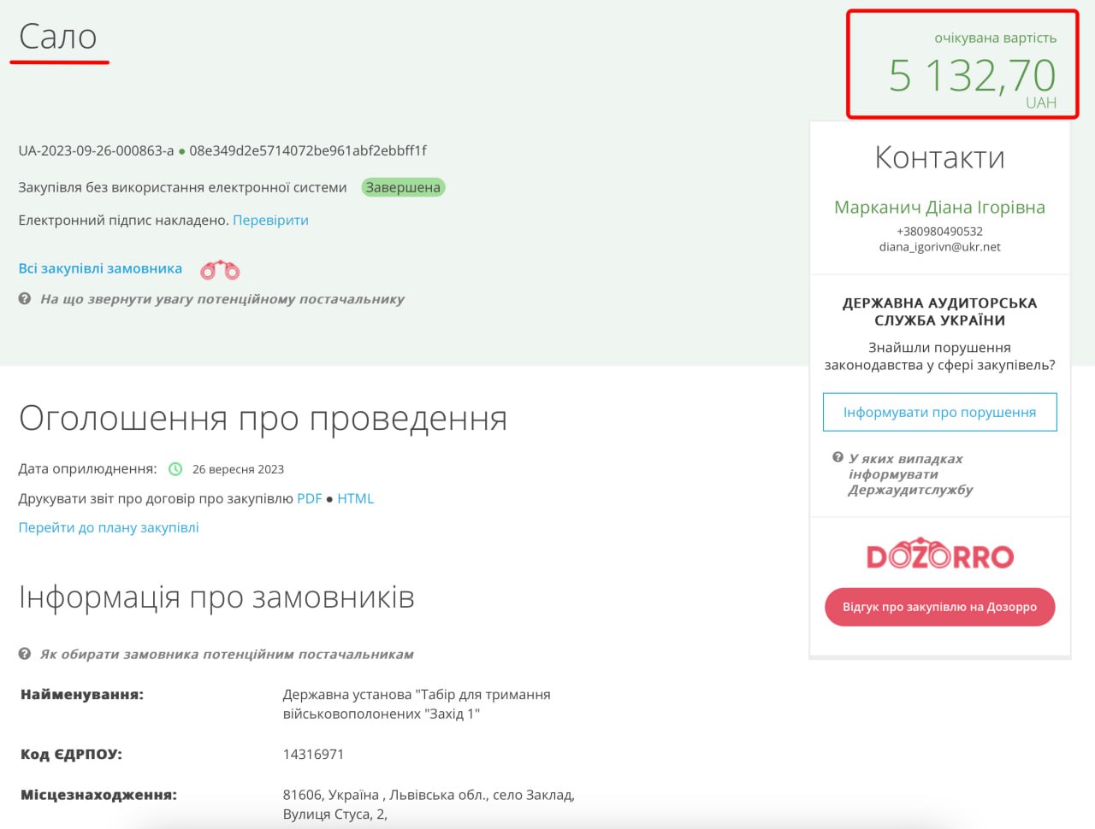Expand 'На що звернути увагу потенційному постачальнику'
The height and width of the screenshot is (829, 1095).
[222, 299]
